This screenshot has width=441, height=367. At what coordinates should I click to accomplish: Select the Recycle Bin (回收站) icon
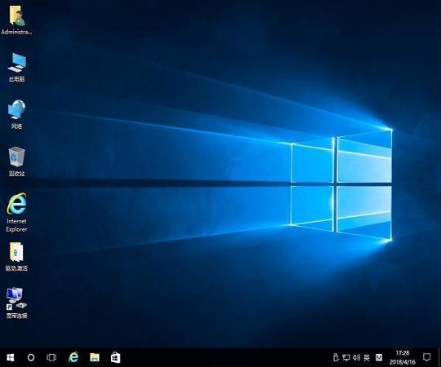17,161
